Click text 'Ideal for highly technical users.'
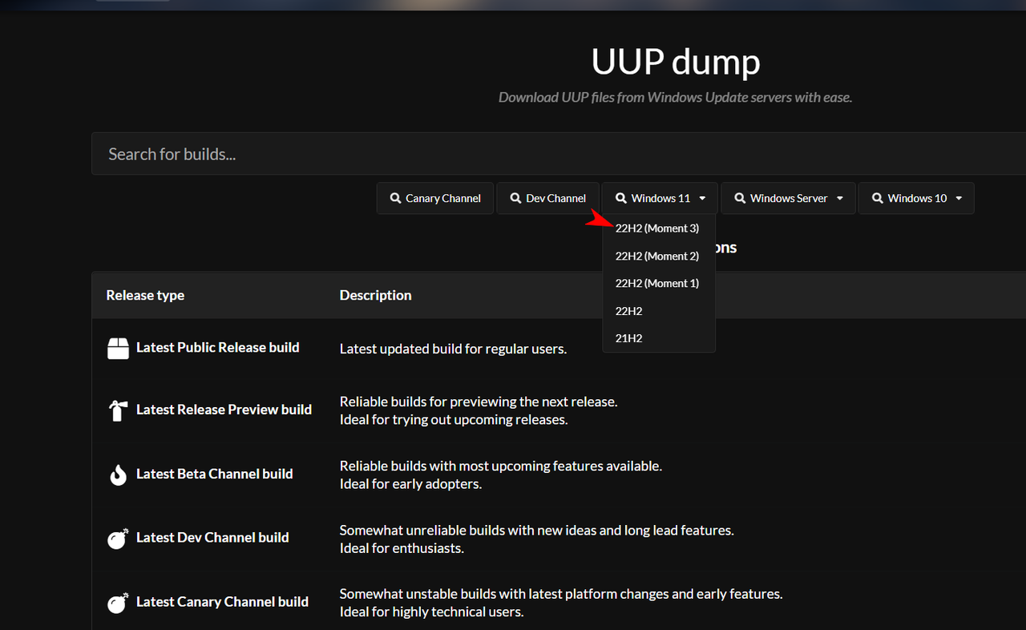The height and width of the screenshot is (630, 1026). click(x=431, y=612)
